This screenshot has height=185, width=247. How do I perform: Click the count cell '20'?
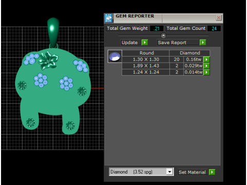(177, 60)
